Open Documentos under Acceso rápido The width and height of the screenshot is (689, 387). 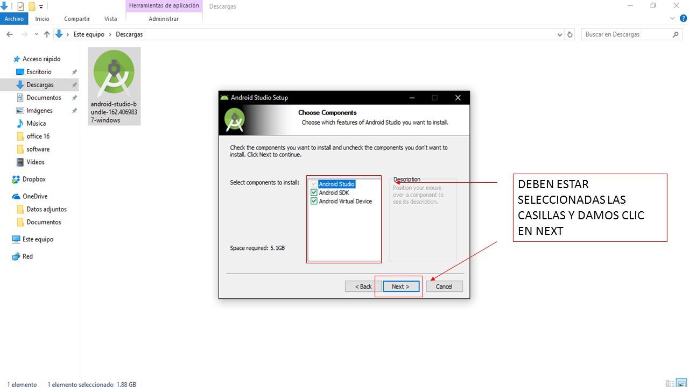click(x=44, y=98)
